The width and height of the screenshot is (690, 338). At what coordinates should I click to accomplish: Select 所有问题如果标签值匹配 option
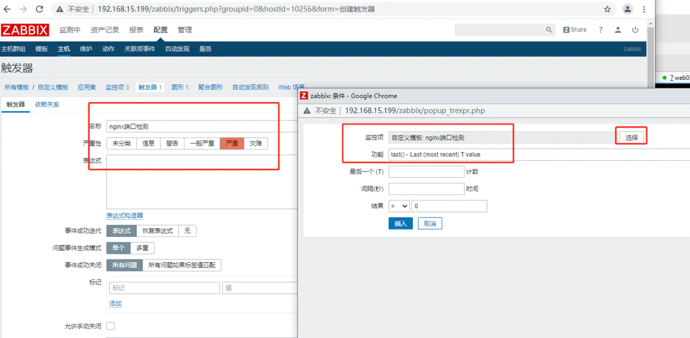point(182,265)
